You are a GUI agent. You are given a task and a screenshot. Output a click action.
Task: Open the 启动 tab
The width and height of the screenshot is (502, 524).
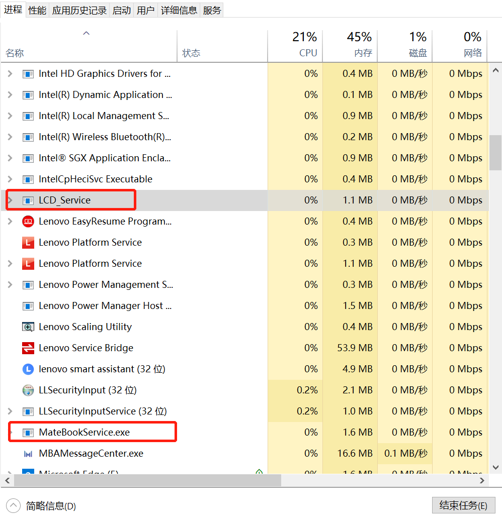121,11
